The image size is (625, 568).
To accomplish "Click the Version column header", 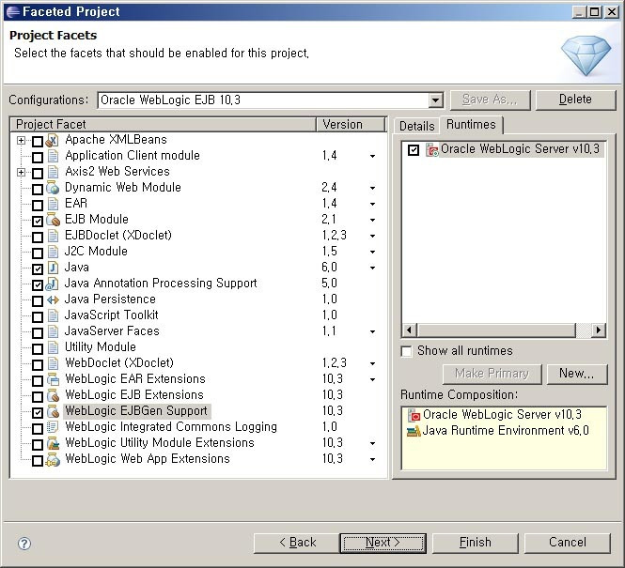I will [x=351, y=124].
